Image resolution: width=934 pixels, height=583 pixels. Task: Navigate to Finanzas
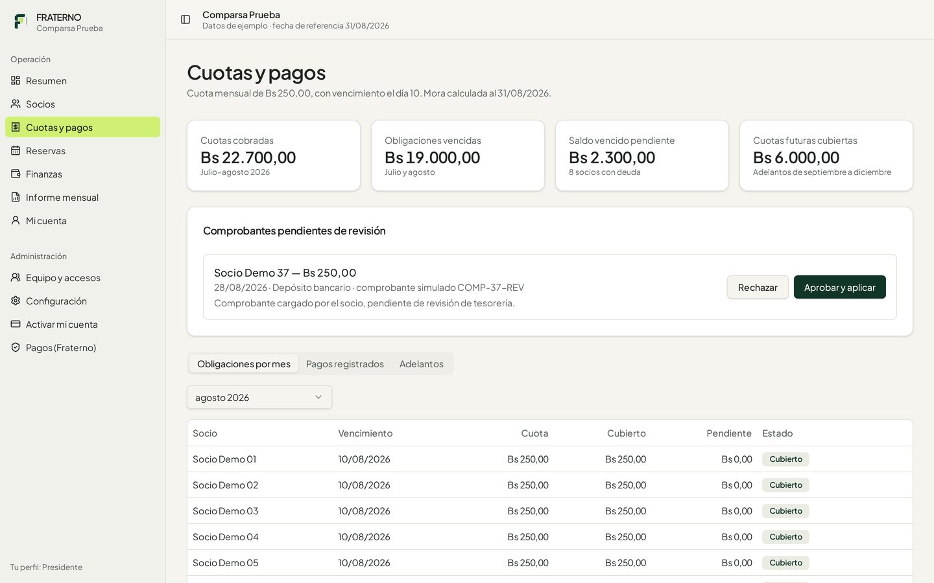[82, 174]
